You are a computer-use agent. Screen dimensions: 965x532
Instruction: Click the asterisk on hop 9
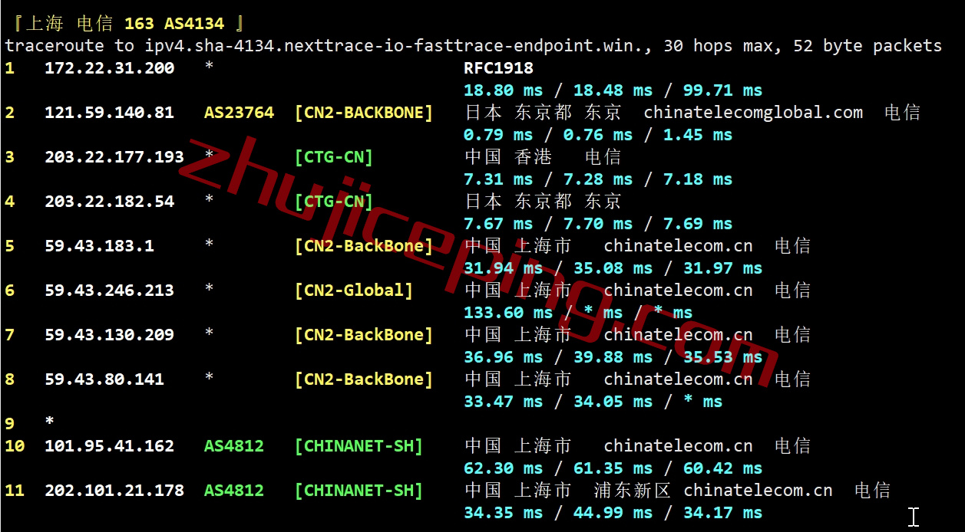(50, 422)
